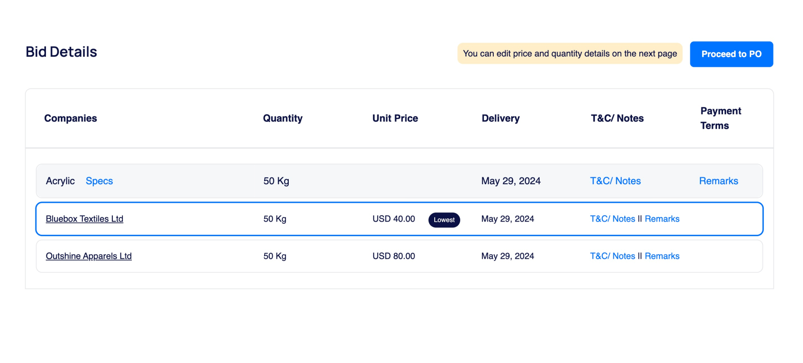This screenshot has width=803, height=363.
Task: Open the Acrylic Specs link
Action: pyautogui.click(x=99, y=181)
